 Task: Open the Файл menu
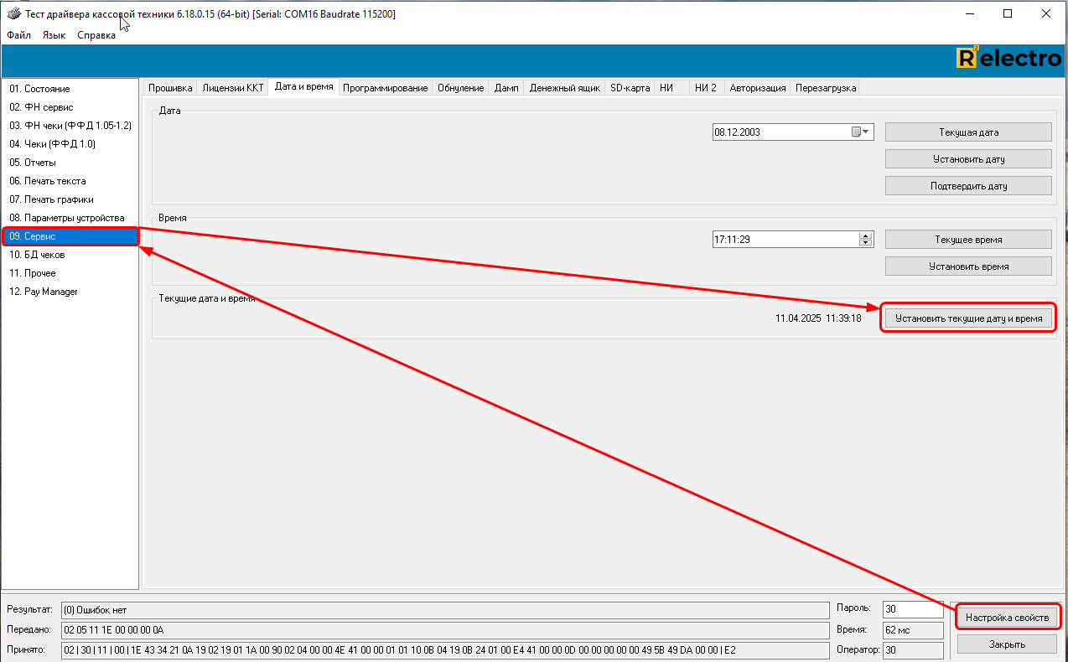coord(18,35)
